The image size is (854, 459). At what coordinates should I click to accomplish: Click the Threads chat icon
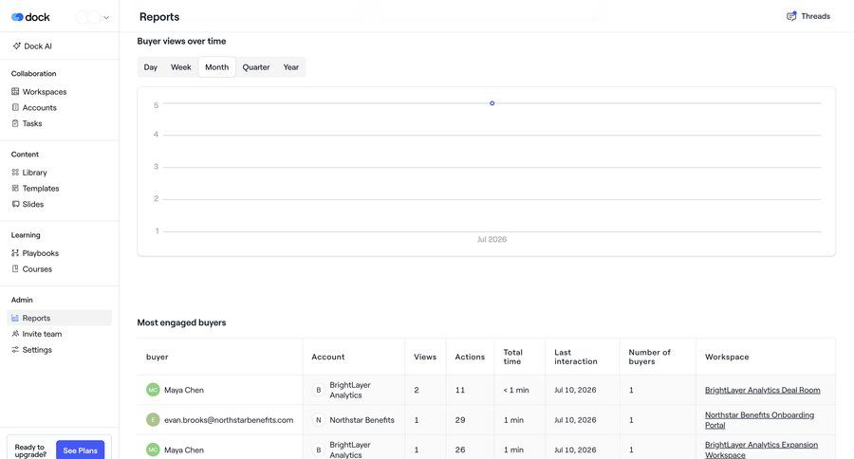tap(791, 16)
